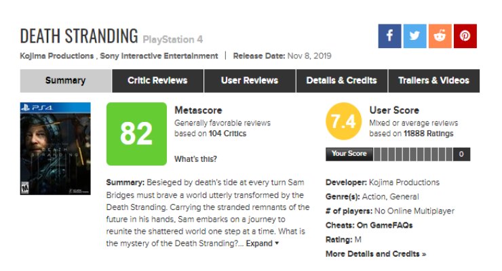
Task: Select the Summary tab
Action: point(65,81)
